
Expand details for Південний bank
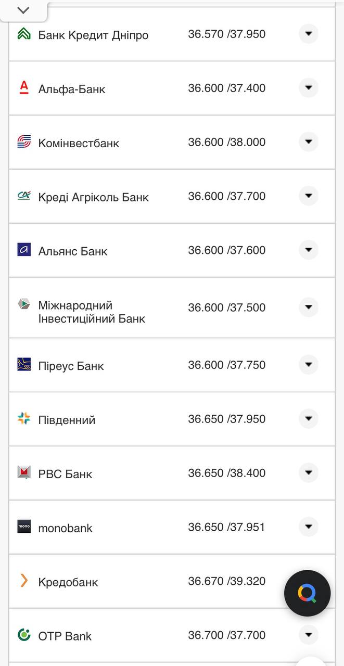pyautogui.click(x=308, y=418)
